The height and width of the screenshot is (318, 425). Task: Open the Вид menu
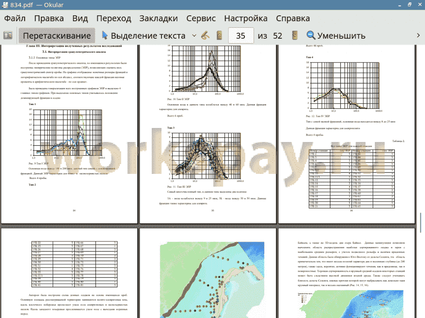point(80,18)
